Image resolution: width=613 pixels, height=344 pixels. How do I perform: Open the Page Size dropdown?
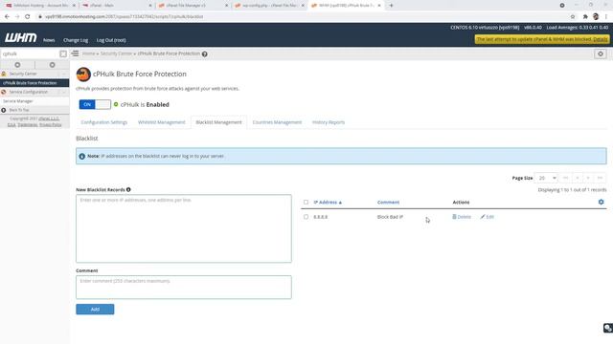coord(546,178)
